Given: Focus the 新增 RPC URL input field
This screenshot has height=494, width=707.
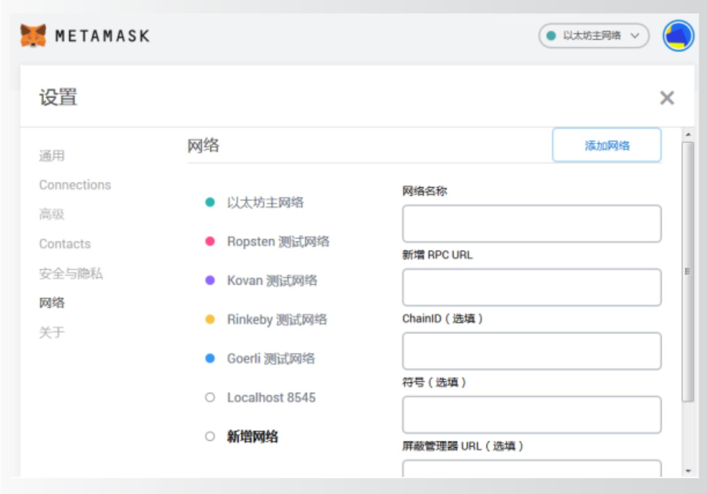Looking at the screenshot, I should coord(532,287).
